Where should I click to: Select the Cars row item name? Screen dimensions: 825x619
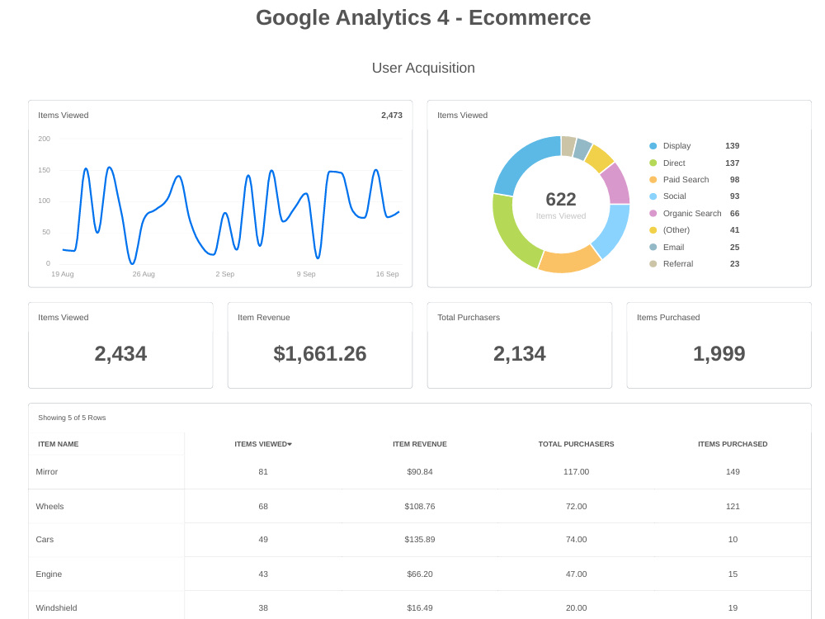click(x=45, y=540)
